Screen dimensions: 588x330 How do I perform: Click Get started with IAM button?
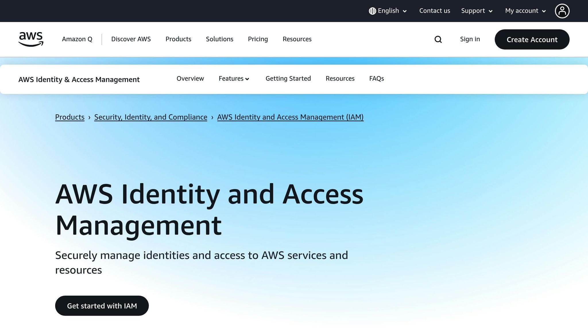(102, 306)
